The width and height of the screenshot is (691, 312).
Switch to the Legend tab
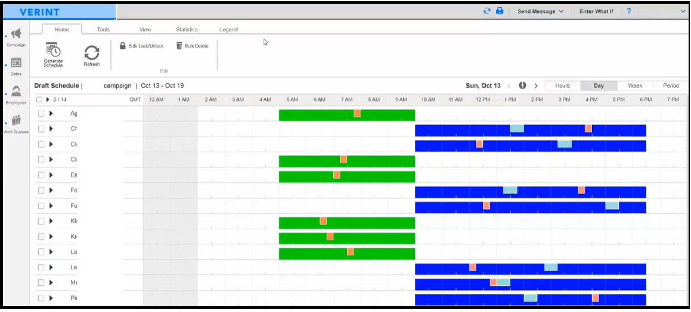pyautogui.click(x=228, y=30)
